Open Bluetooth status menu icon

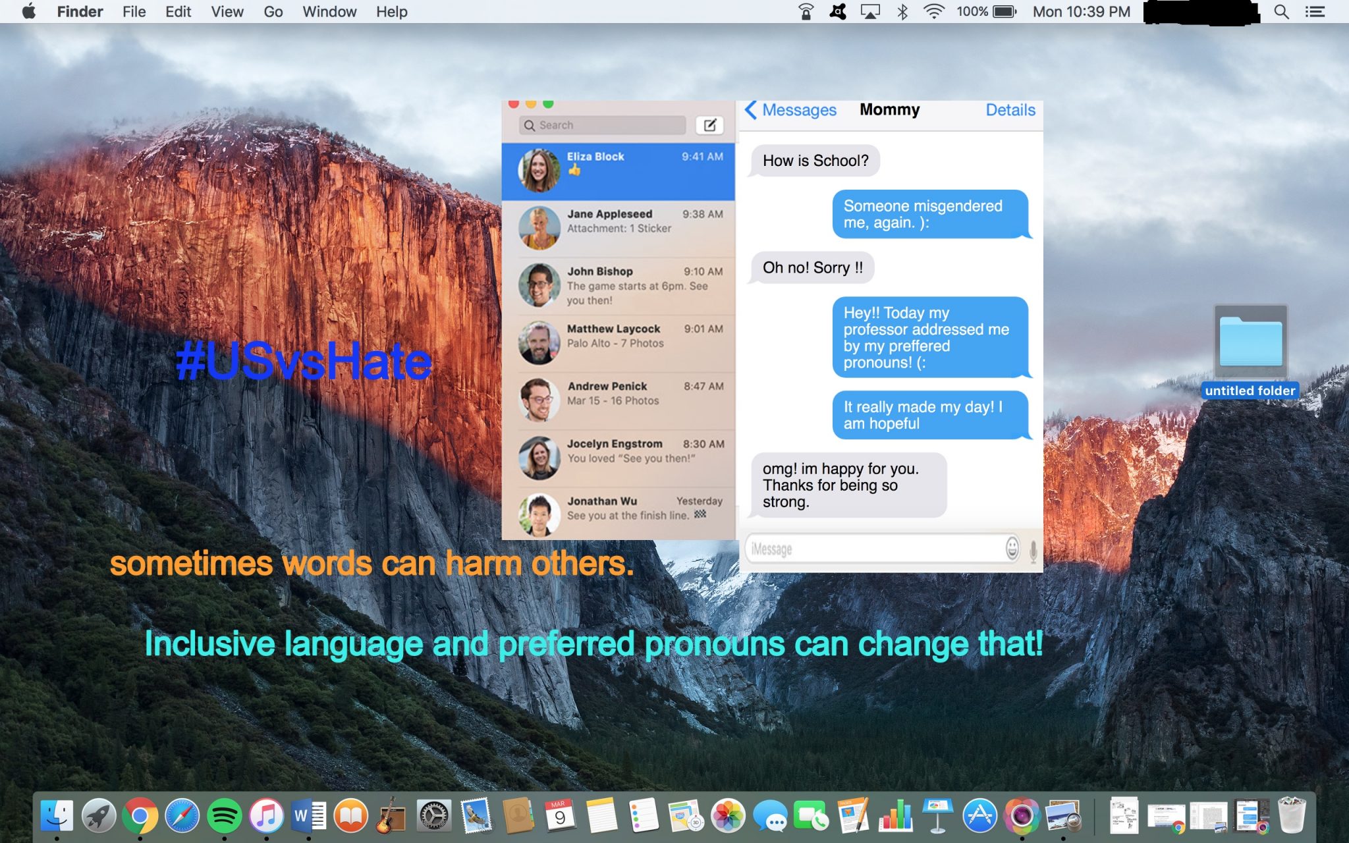tap(902, 12)
